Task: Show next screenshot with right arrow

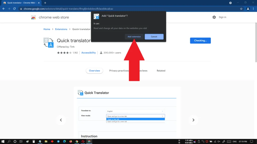Action: coord(194,120)
